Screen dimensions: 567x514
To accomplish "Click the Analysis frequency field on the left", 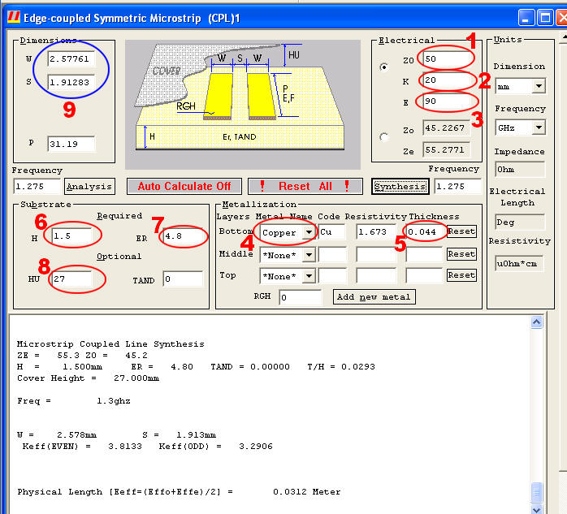I will [37, 187].
